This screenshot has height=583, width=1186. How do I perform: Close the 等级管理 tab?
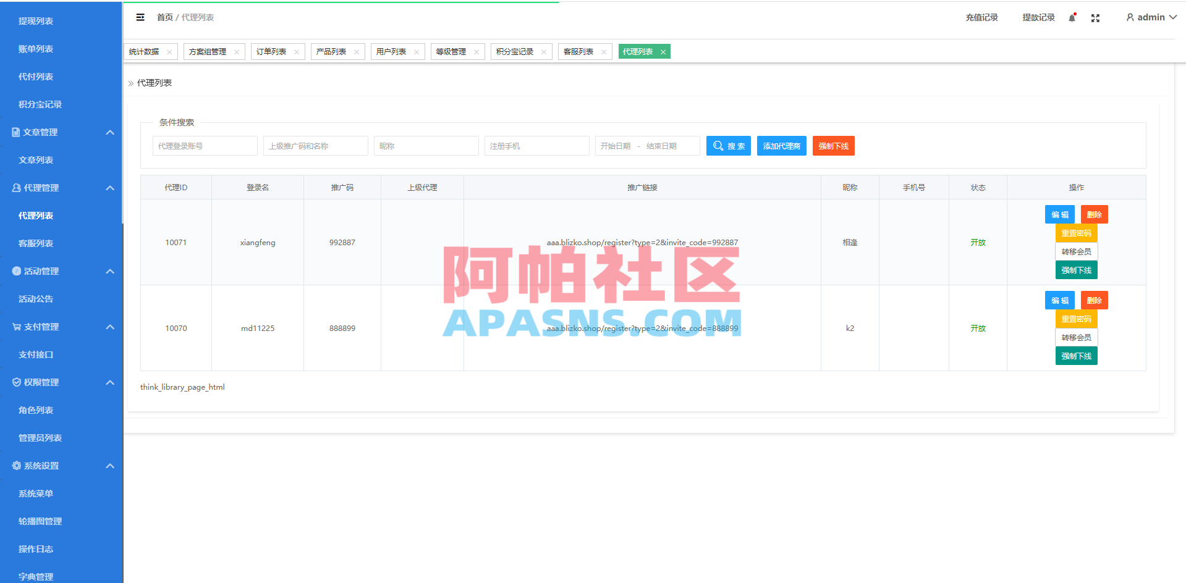click(477, 52)
